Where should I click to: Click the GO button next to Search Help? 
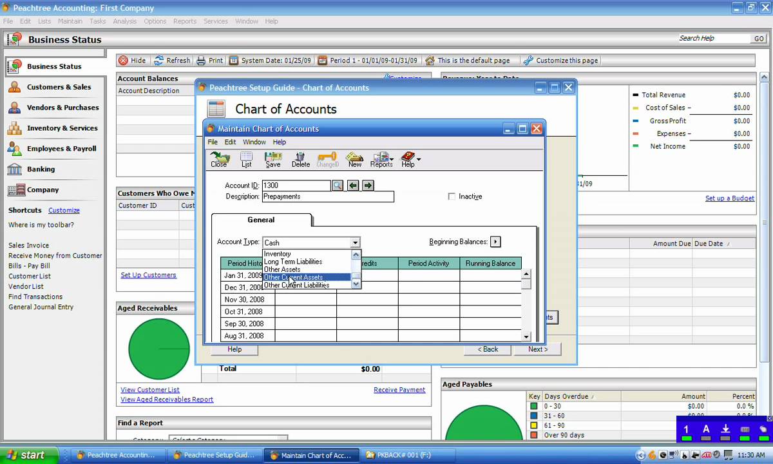tap(759, 39)
